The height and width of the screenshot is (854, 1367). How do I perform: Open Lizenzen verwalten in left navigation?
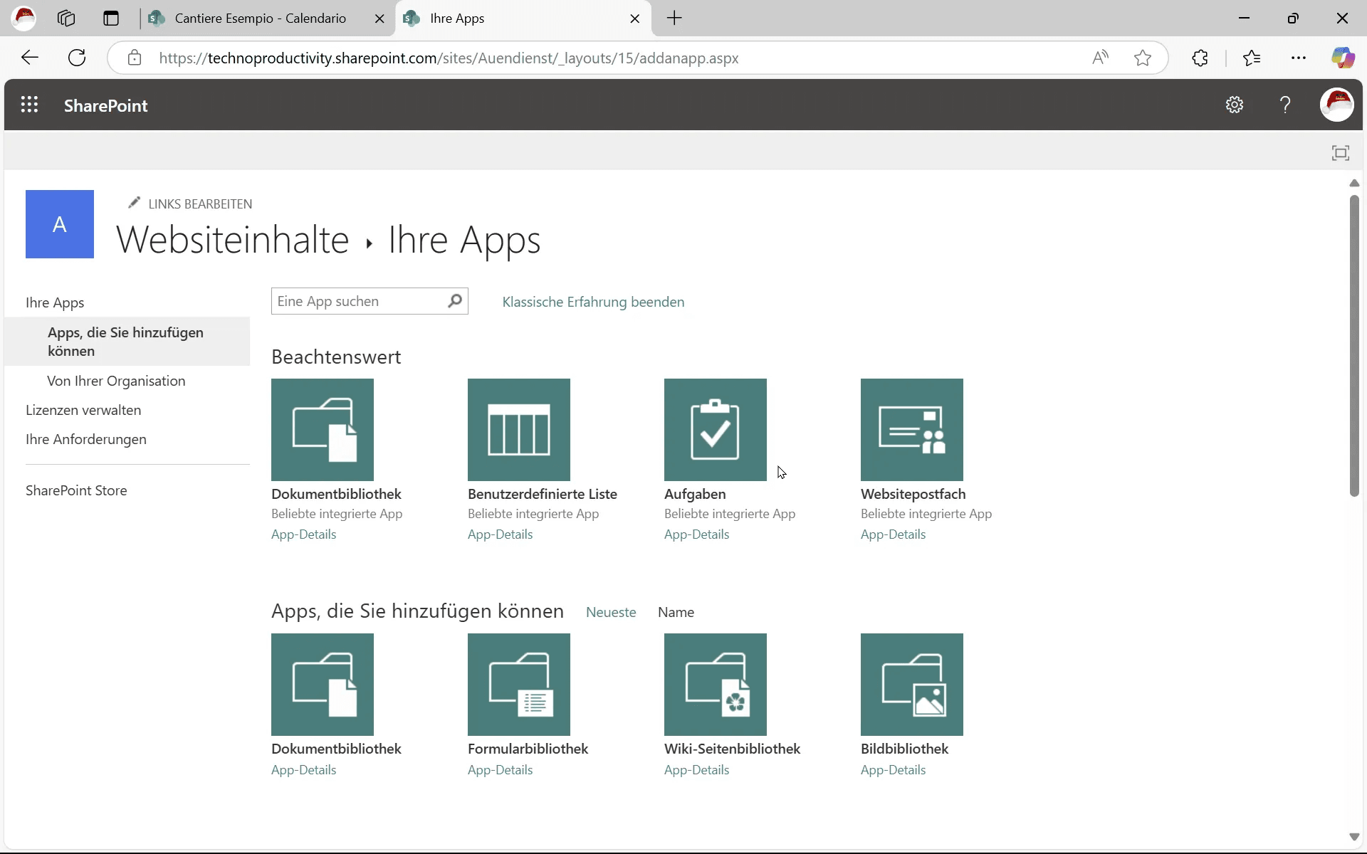pyautogui.click(x=83, y=410)
